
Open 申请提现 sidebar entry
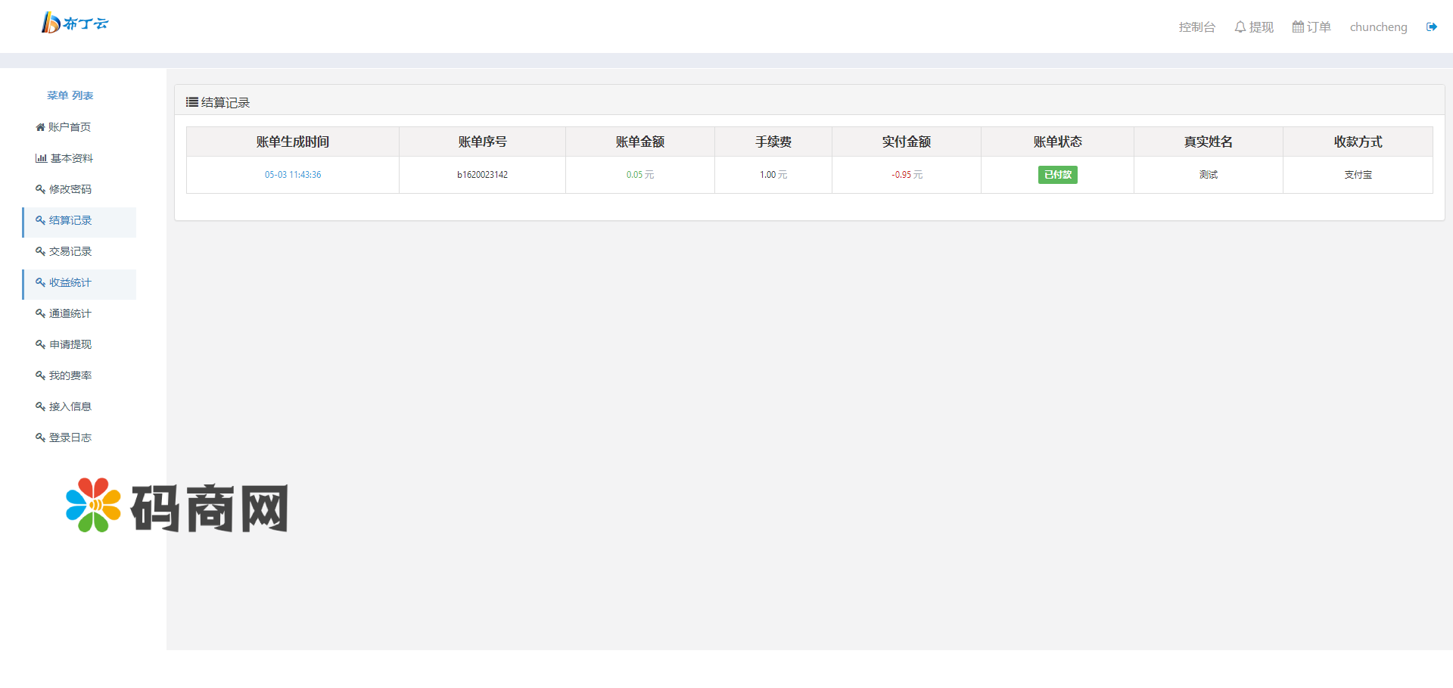tap(70, 344)
